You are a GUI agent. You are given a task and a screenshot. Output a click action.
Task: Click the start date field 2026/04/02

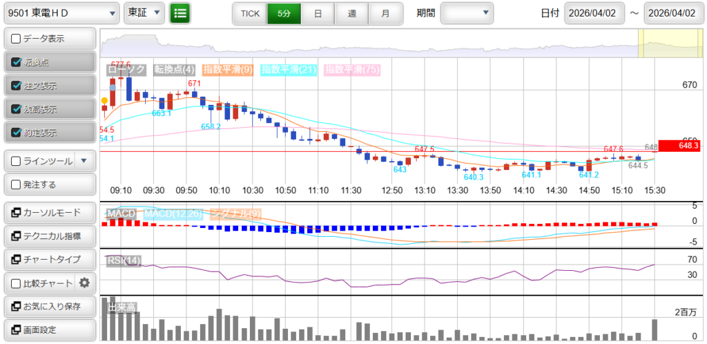point(594,13)
